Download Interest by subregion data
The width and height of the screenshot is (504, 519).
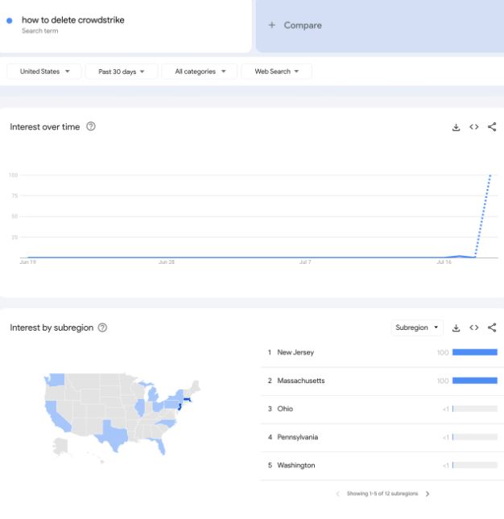point(456,327)
